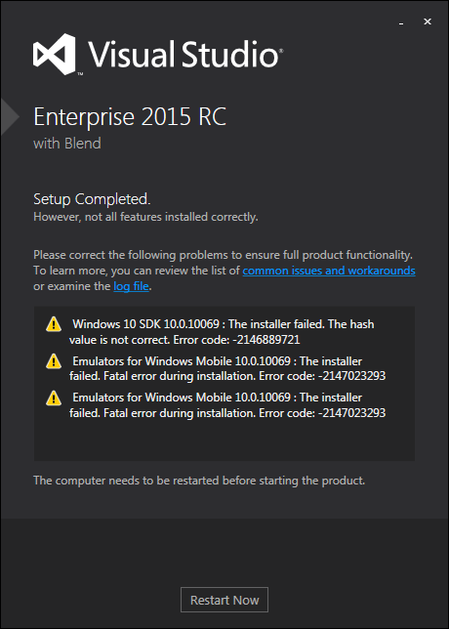Click warning icon beside Windows 10 SDK error
Image resolution: width=449 pixels, height=629 pixels.
coord(54,324)
